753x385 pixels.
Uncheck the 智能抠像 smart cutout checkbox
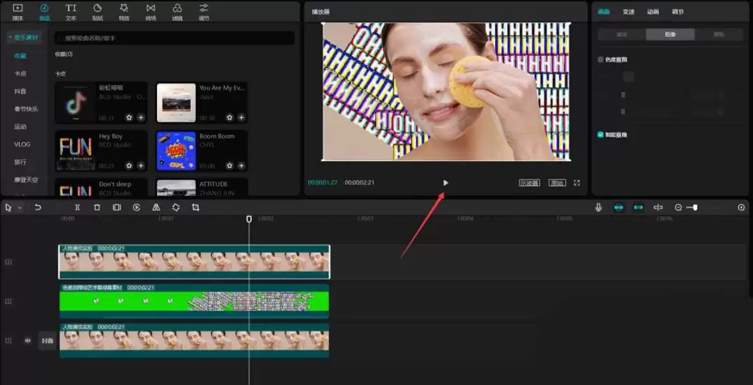tap(600, 135)
